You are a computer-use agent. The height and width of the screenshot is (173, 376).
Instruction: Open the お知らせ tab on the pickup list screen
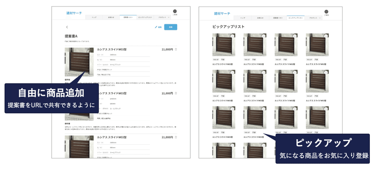point(260,18)
